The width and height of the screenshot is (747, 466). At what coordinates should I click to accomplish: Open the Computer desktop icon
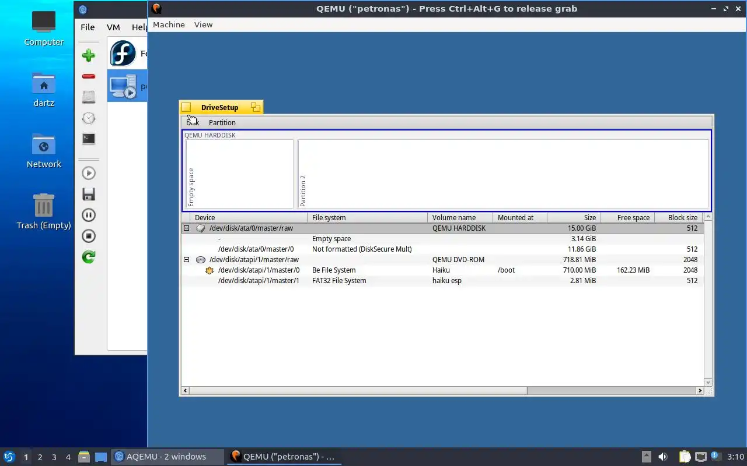coord(44,22)
